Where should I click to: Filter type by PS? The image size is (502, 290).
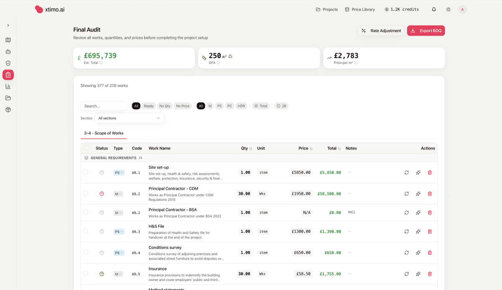click(x=220, y=106)
